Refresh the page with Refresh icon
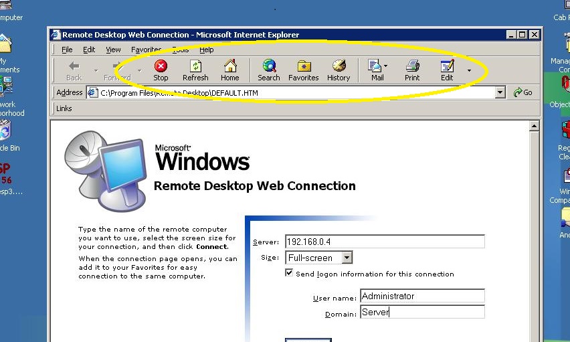Screen dimensions: 570x342 click(x=195, y=70)
